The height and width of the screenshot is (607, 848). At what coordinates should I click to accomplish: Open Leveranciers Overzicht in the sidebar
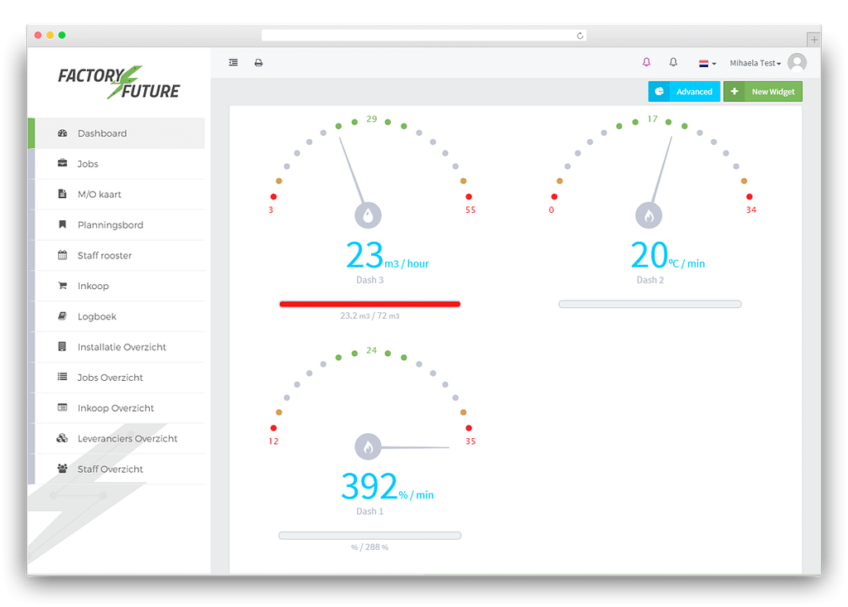[128, 439]
